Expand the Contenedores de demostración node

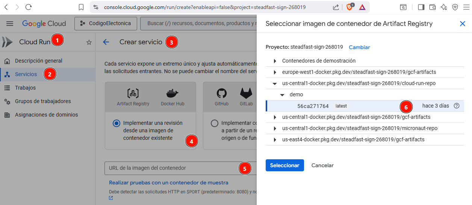pos(275,61)
